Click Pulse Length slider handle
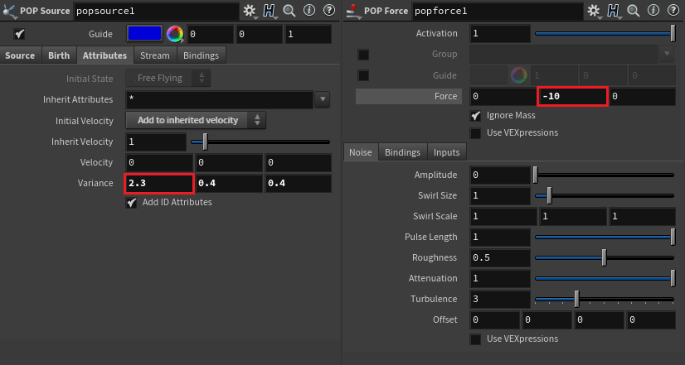This screenshot has height=365, width=685. [x=673, y=237]
